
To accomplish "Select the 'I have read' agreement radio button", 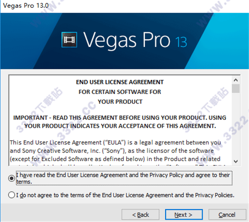I will click(x=12, y=178).
